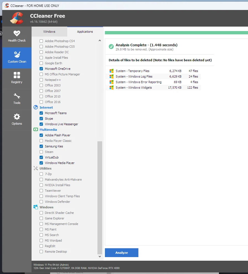Click Windows icon beside System - Temporary Files

pyautogui.click(x=112, y=71)
